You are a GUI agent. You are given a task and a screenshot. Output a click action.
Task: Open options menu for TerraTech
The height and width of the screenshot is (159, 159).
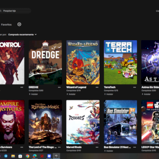(135, 87)
